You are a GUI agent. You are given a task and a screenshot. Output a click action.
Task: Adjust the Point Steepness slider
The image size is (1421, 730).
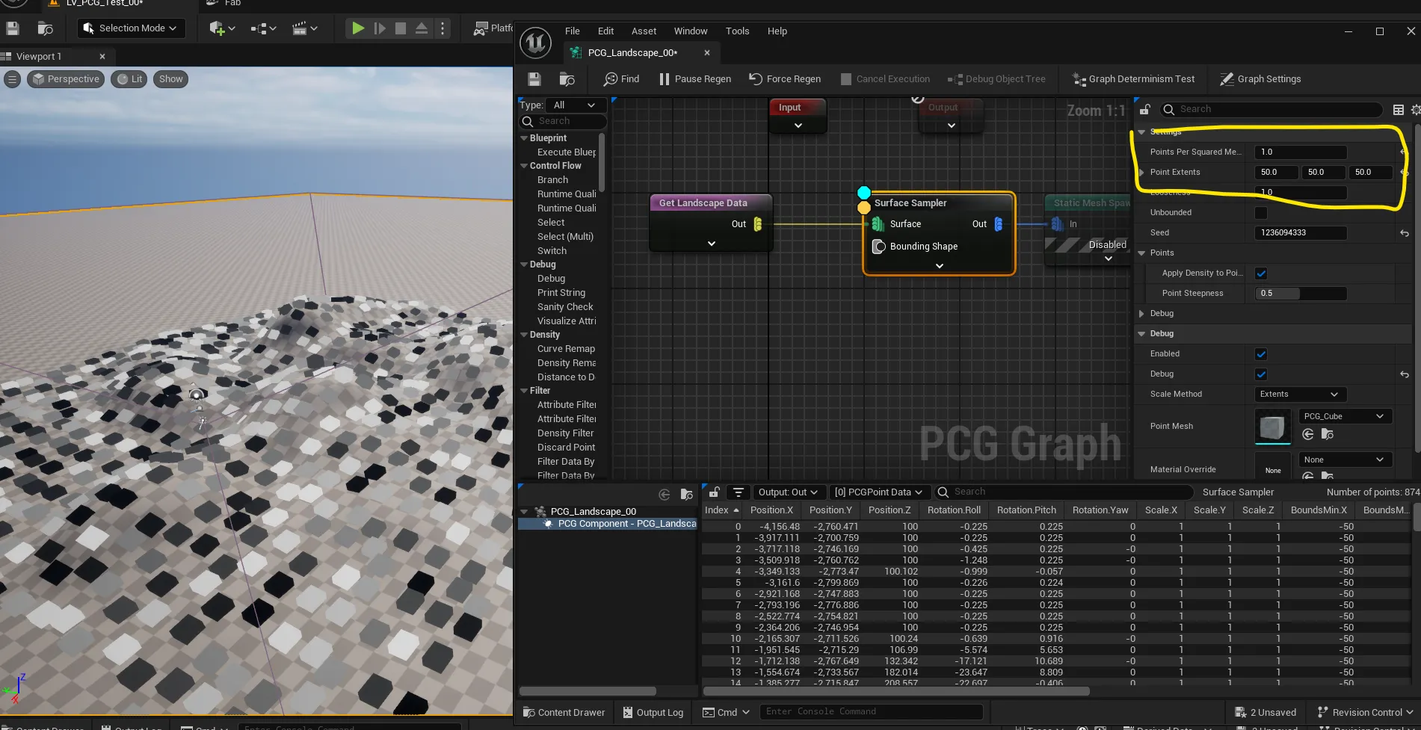point(1300,294)
